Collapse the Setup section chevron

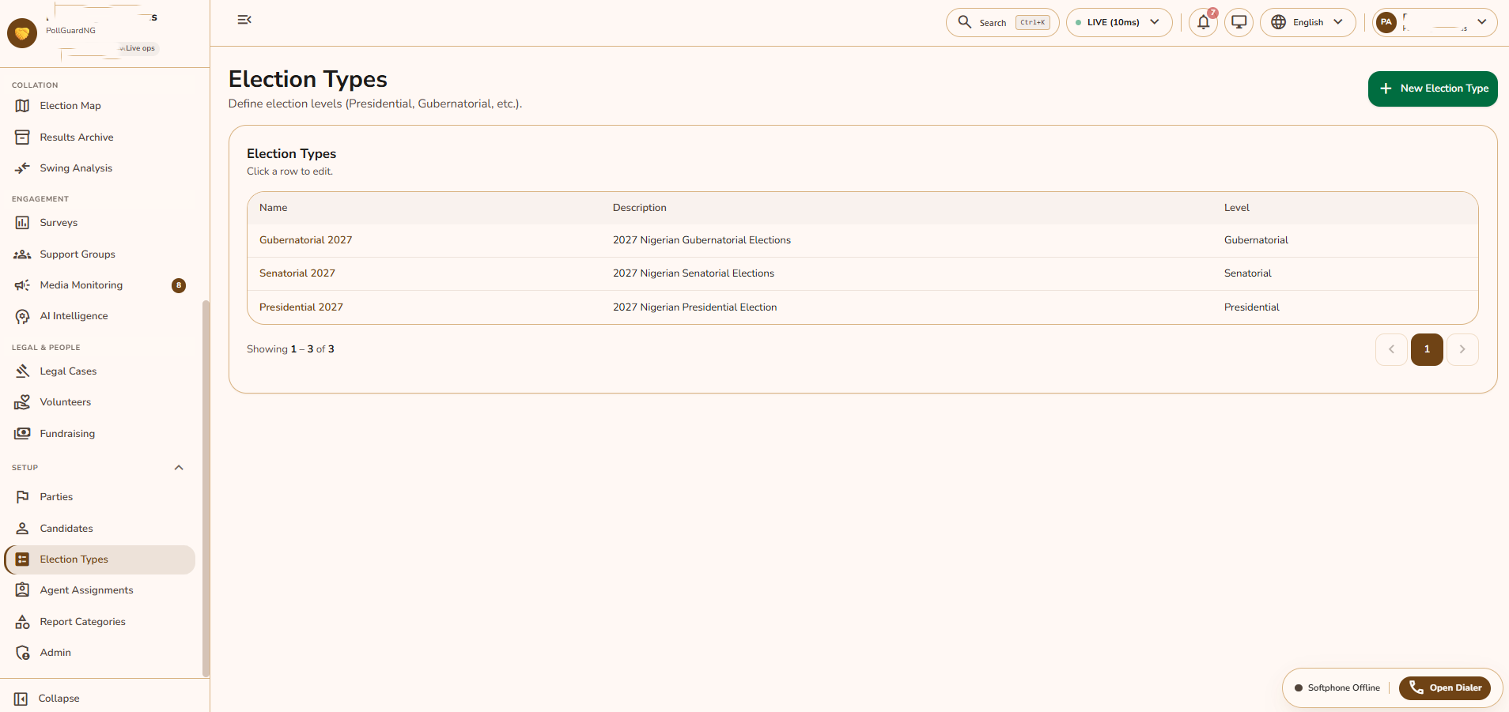tap(179, 468)
